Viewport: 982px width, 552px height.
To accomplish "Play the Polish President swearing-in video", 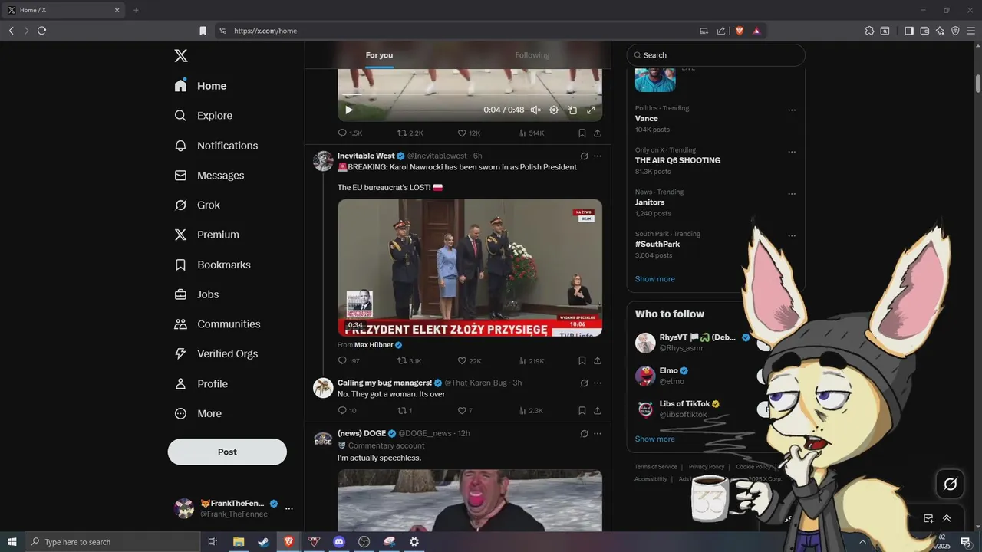I will click(470, 268).
